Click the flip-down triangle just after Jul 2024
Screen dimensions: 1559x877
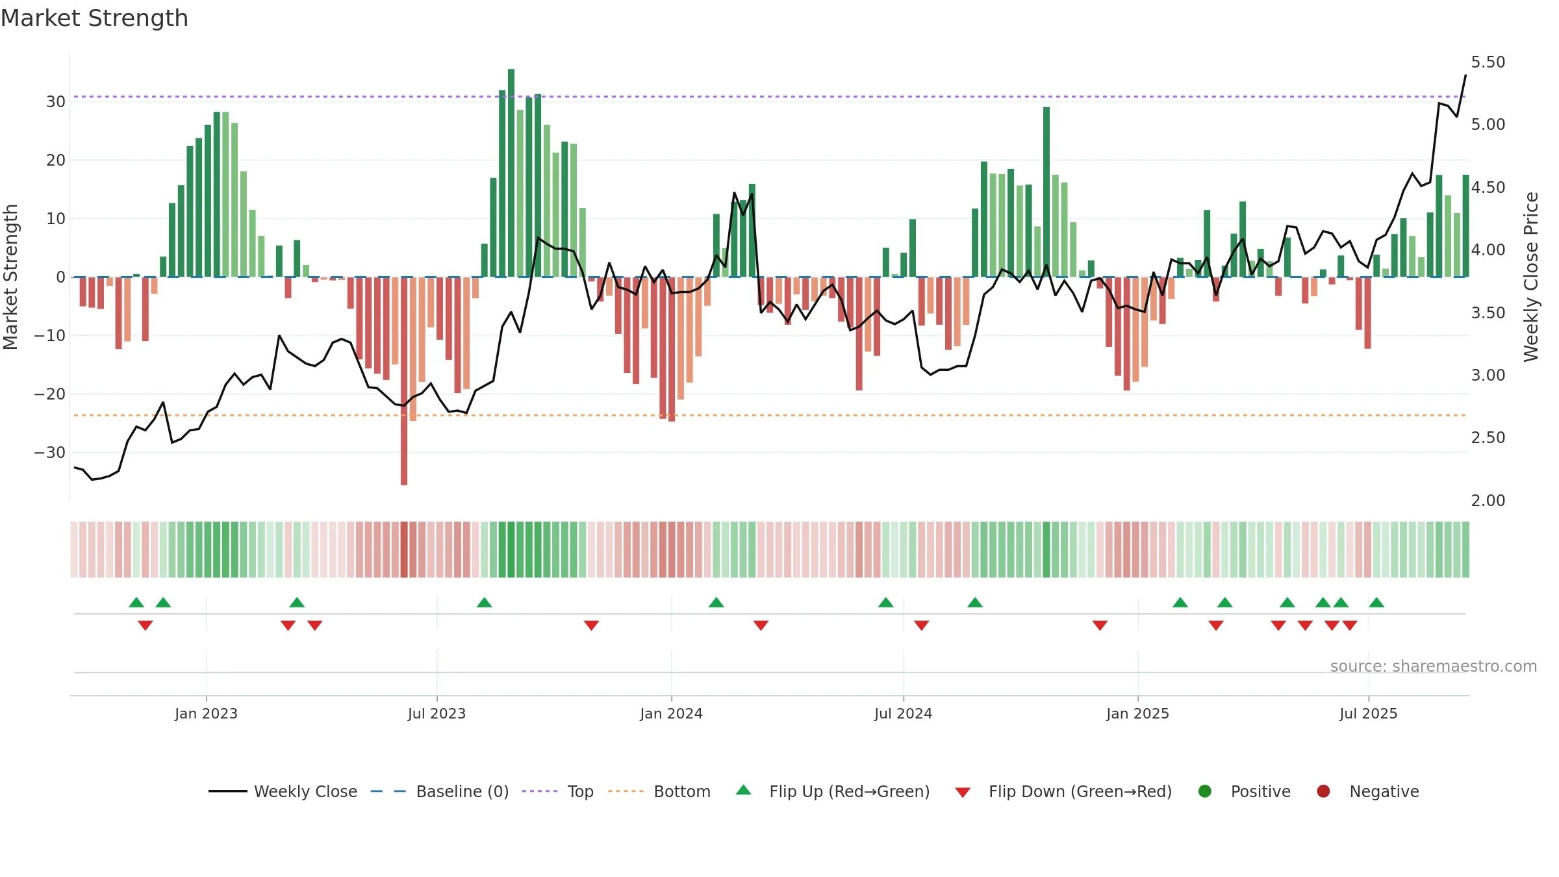pos(921,625)
